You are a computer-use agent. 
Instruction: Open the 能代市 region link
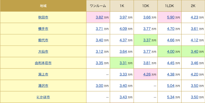(43, 40)
